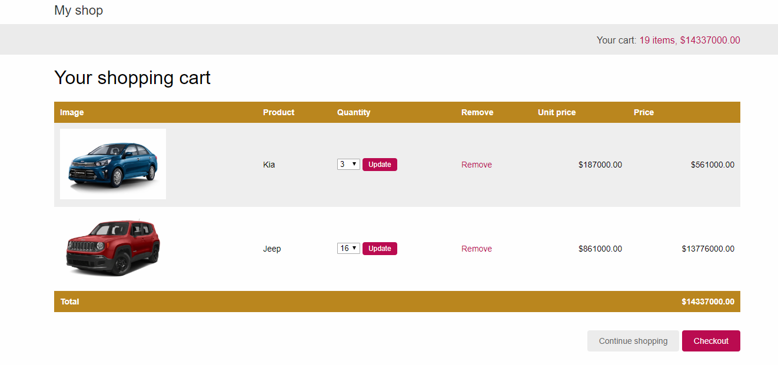Open the Kia quantity dropdown

[348, 165]
